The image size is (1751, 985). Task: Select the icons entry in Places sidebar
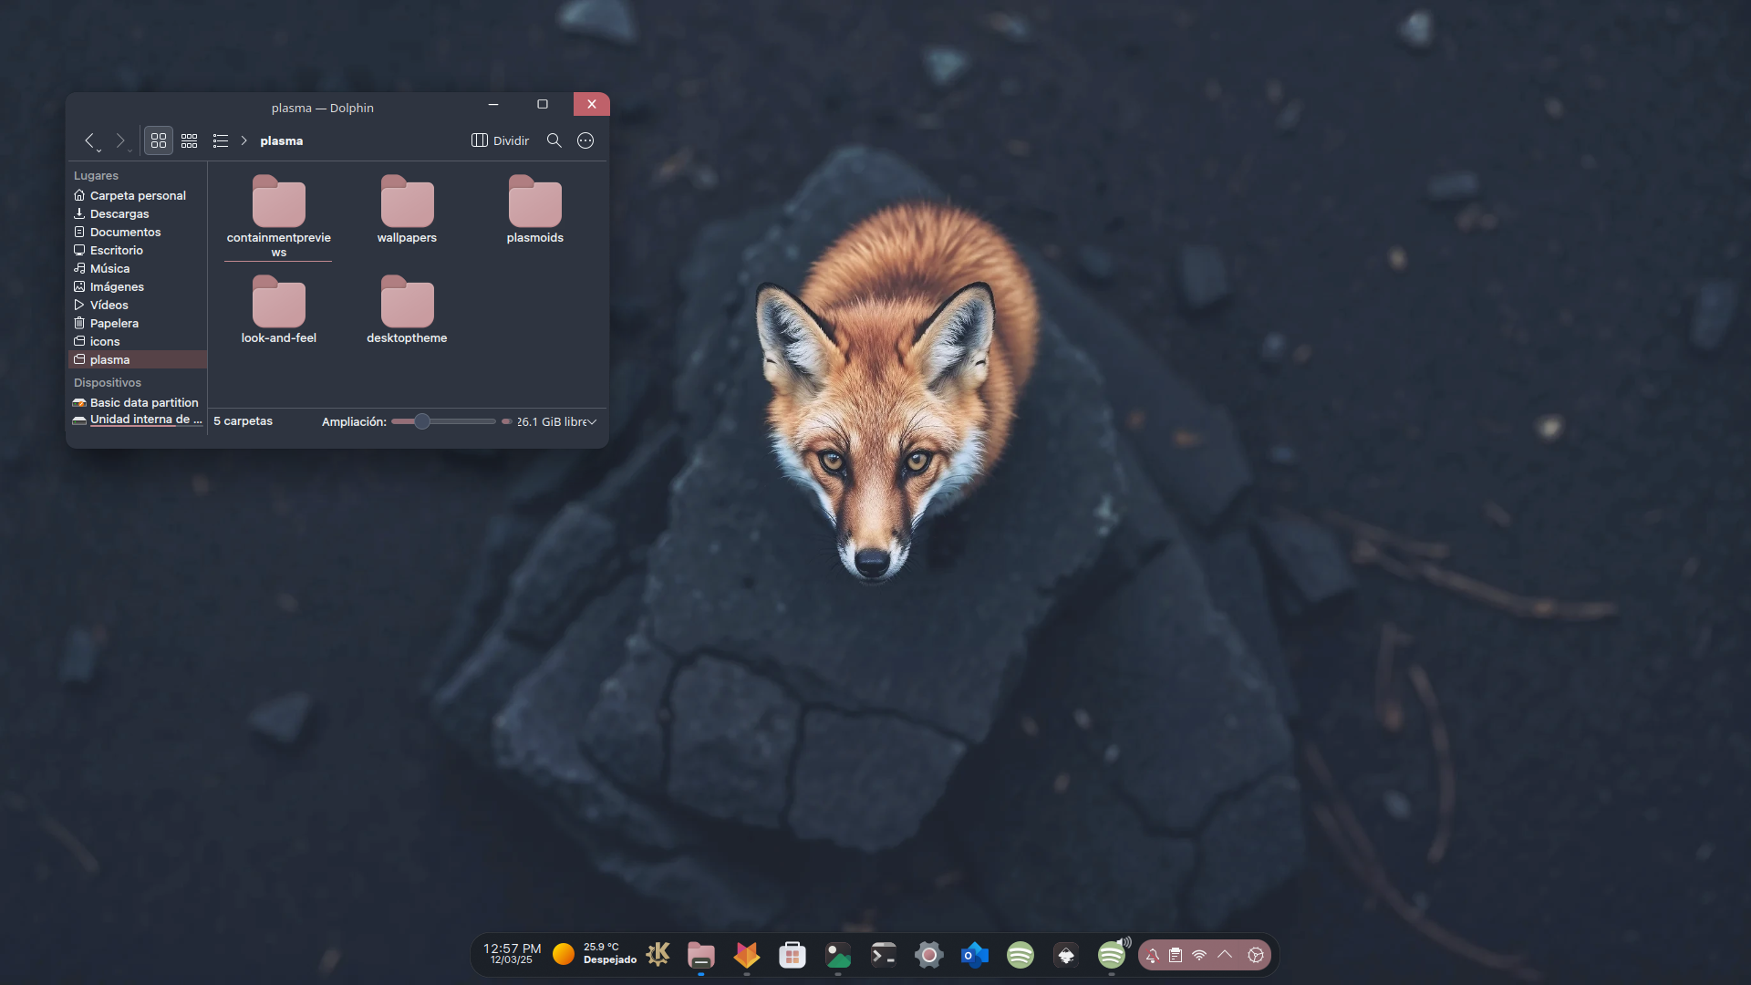coord(138,341)
